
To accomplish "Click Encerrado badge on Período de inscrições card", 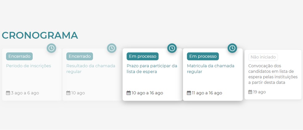I will coord(19,56).
